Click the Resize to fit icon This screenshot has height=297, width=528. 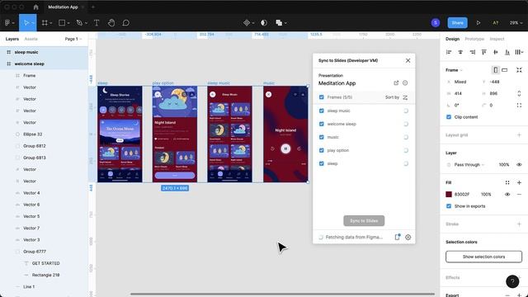519,70
